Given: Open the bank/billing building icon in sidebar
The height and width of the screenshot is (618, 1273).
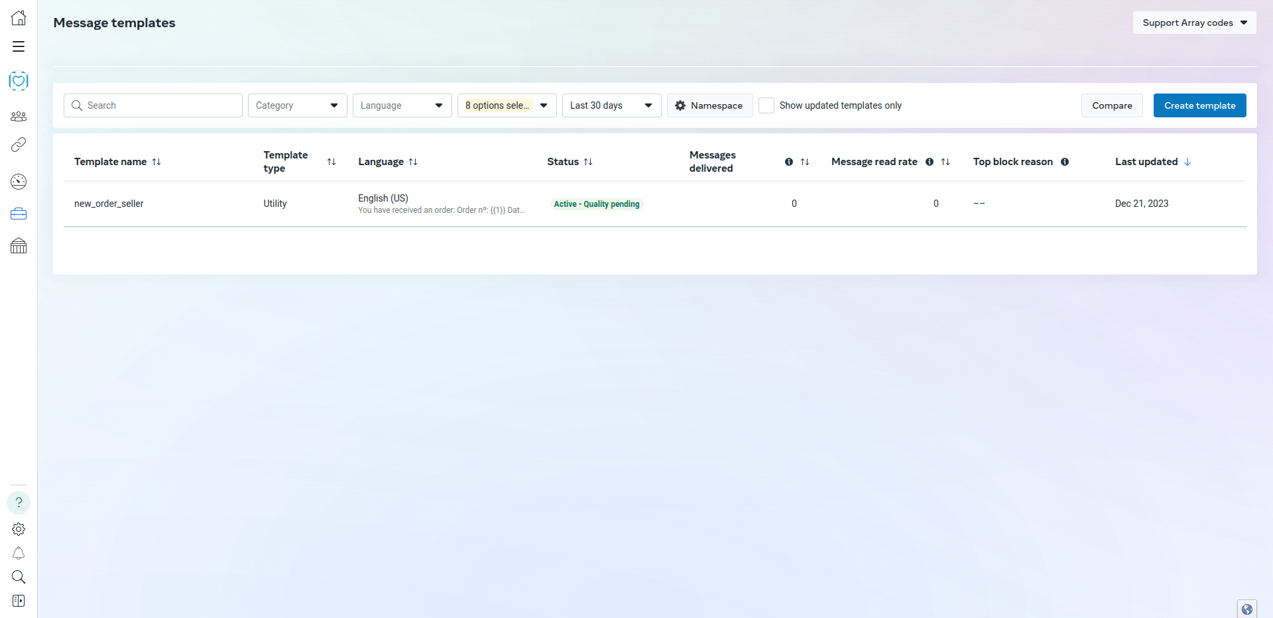Looking at the screenshot, I should point(19,246).
